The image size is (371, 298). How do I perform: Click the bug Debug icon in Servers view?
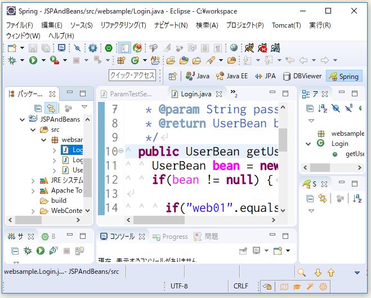pyautogui.click(x=28, y=251)
